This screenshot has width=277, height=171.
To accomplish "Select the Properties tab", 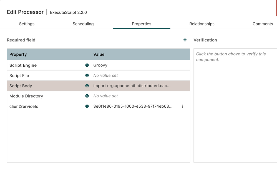I will 141,24.
